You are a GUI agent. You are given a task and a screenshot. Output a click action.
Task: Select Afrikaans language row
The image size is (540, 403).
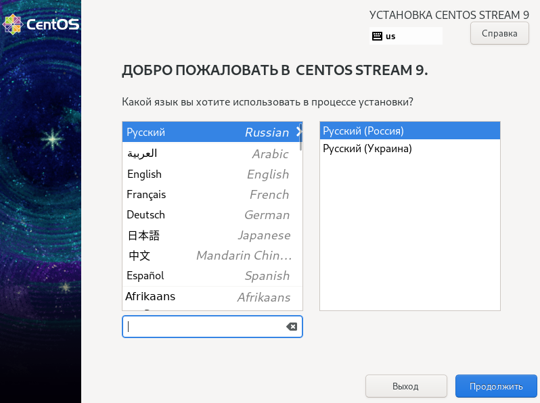tap(212, 297)
